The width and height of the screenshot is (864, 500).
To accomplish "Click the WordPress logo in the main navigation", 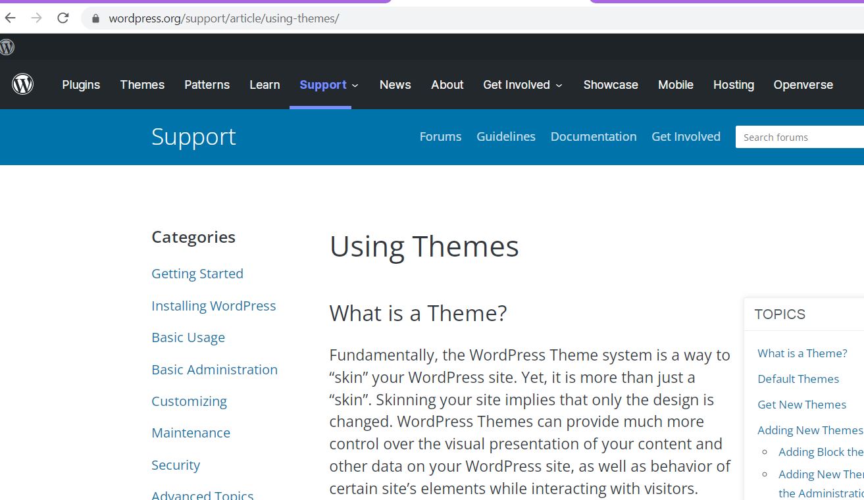I will coord(22,84).
